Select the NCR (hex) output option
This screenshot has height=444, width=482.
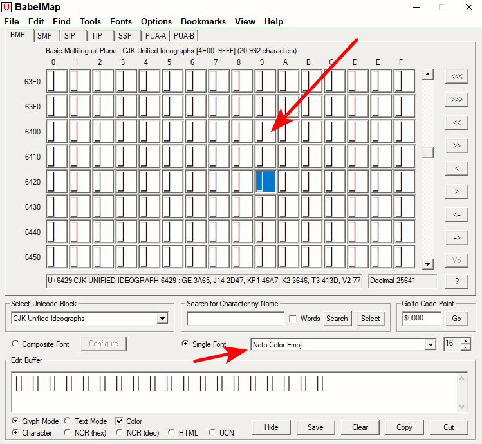click(x=68, y=432)
